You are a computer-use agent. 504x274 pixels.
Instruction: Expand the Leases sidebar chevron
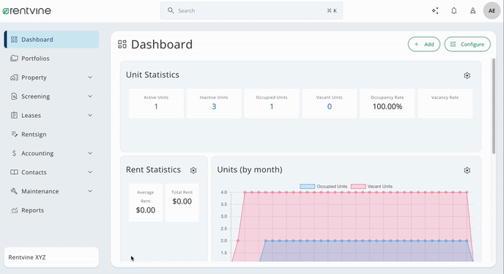click(90, 115)
